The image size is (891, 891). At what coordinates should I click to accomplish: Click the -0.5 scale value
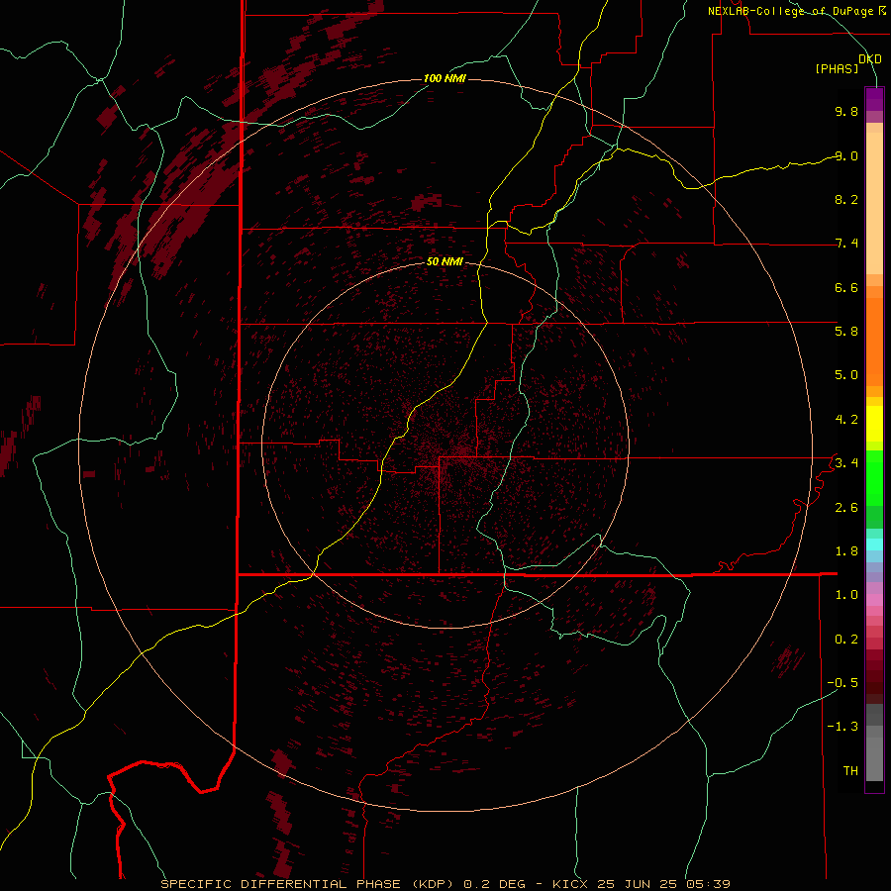(x=842, y=683)
